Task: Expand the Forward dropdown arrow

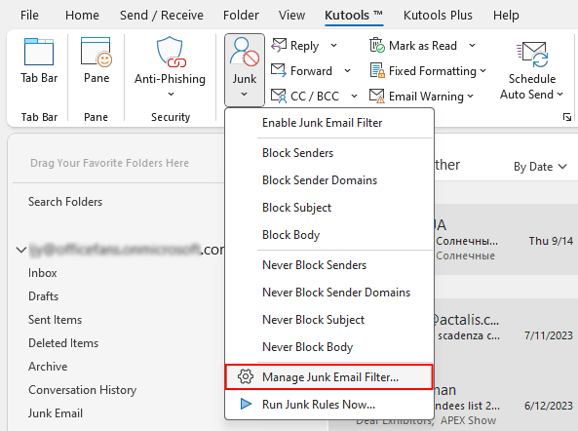Action: (x=347, y=70)
